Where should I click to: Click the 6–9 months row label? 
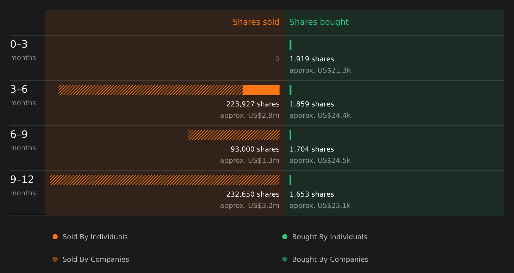[x=23, y=141]
